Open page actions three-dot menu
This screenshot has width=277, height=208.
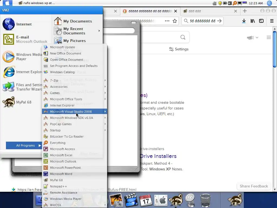pyautogui.click(x=167, y=21)
